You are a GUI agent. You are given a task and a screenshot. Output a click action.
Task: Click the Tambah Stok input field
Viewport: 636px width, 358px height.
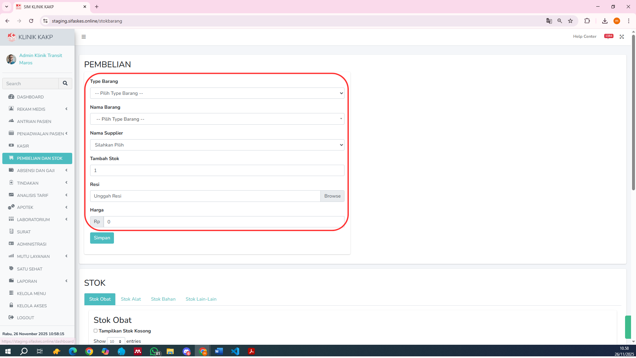217,170
